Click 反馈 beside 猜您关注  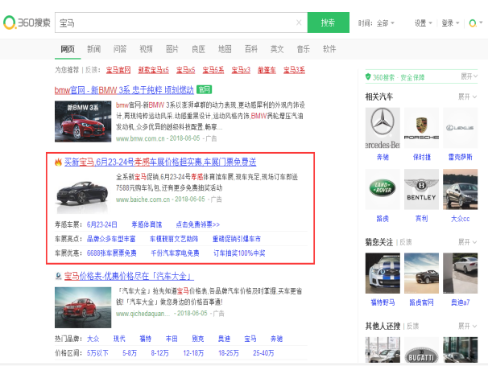click(x=406, y=242)
